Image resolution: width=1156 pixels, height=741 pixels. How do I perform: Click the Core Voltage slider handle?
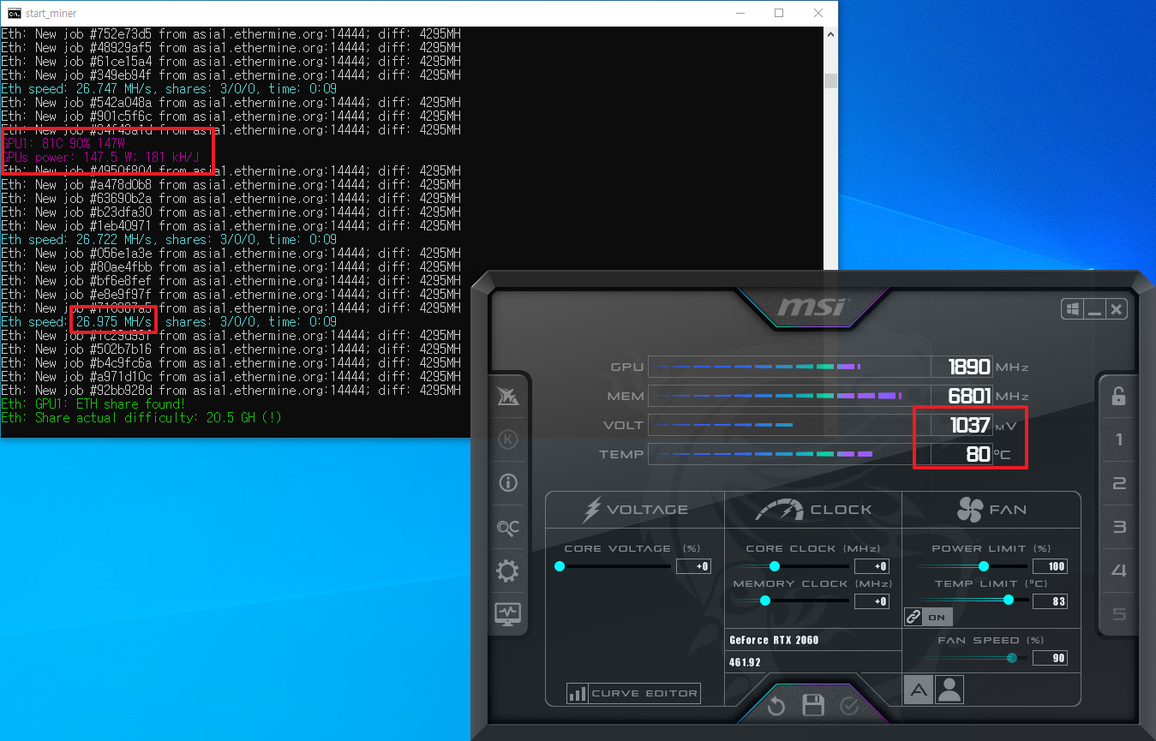560,566
